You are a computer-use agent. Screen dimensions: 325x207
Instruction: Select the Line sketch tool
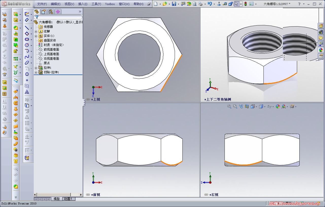click(27, 28)
